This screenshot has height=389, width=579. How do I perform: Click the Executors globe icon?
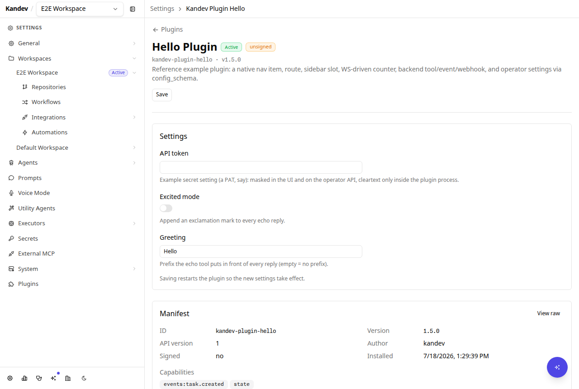[11, 223]
